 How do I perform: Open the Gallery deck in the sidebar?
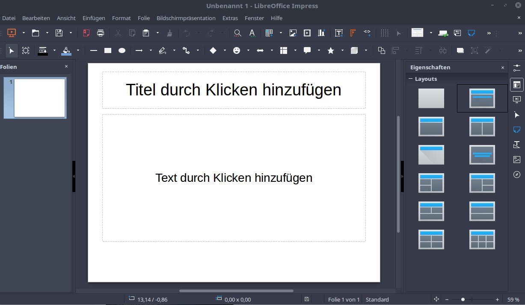coord(517,159)
